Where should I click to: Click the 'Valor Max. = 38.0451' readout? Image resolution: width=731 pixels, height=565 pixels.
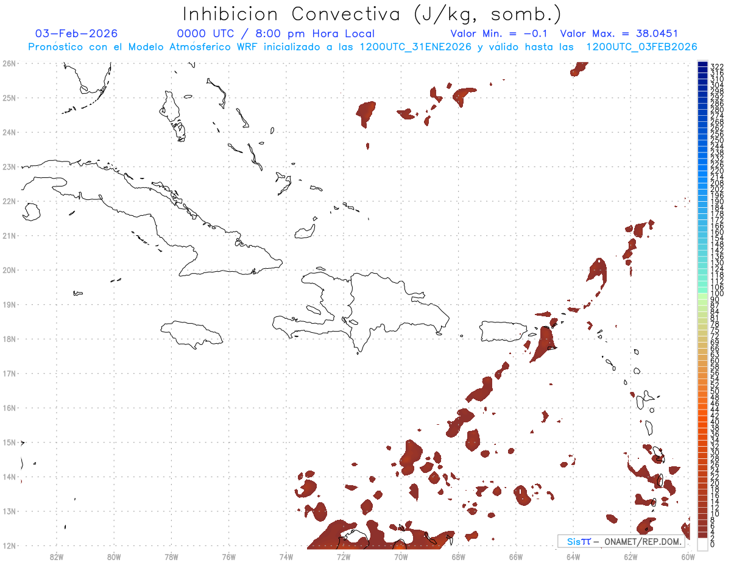tap(619, 34)
